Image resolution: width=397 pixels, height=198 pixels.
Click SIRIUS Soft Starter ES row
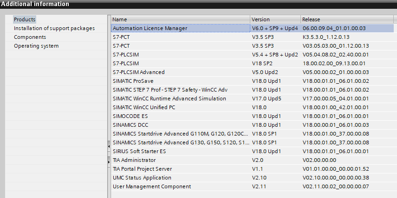[x=139, y=151]
